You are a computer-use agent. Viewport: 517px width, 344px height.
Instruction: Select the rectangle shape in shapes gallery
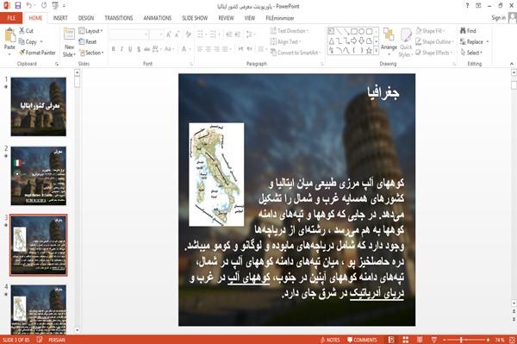click(x=354, y=31)
